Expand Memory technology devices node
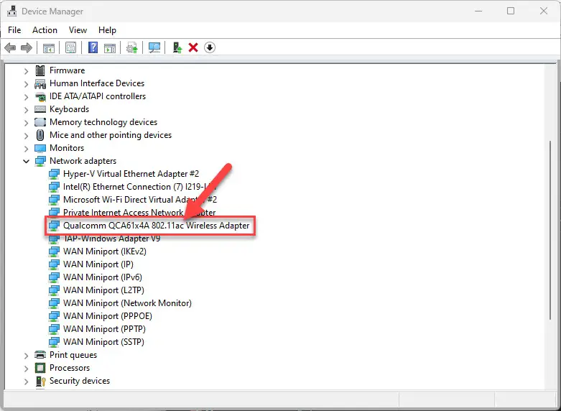This screenshot has height=411, width=561. [26, 122]
